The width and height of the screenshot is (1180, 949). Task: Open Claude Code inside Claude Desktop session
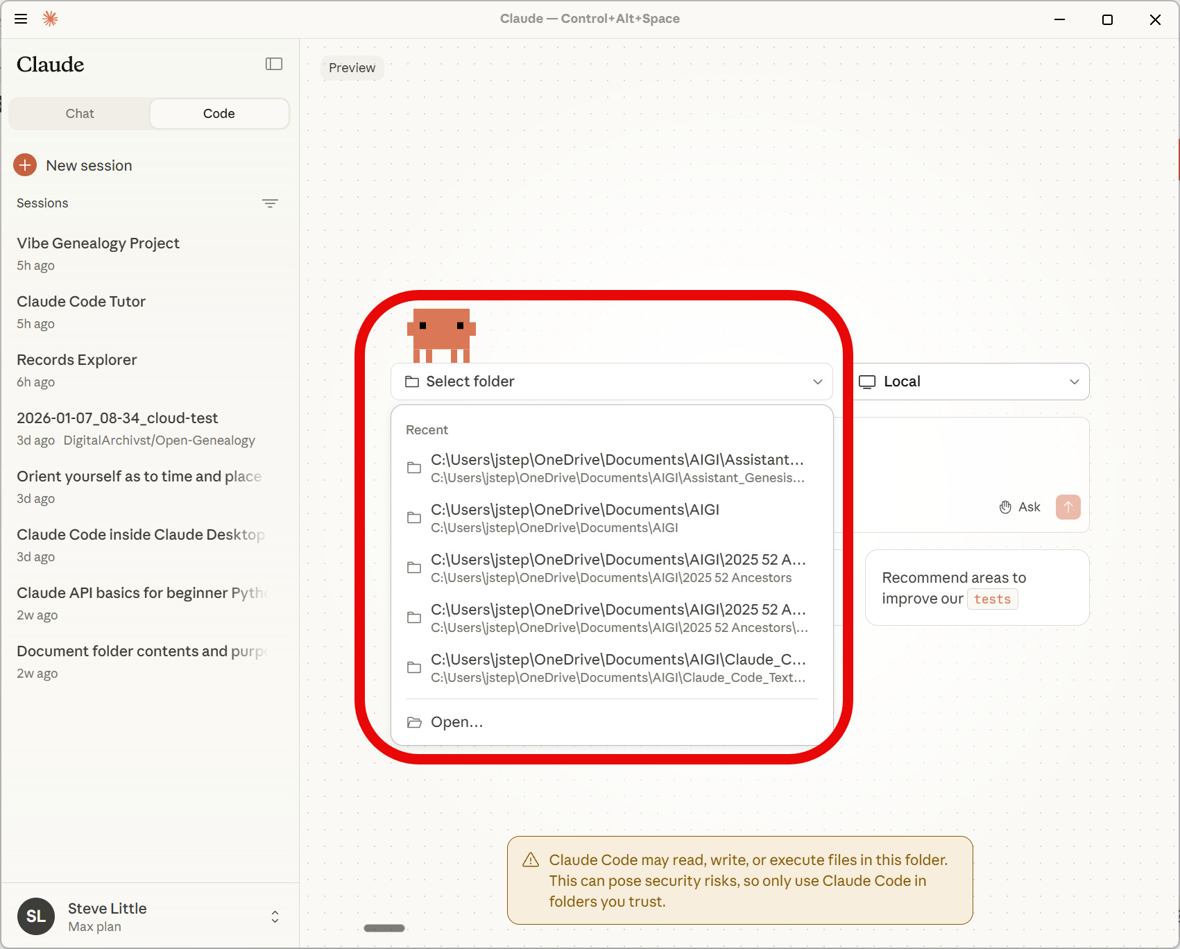click(149, 545)
